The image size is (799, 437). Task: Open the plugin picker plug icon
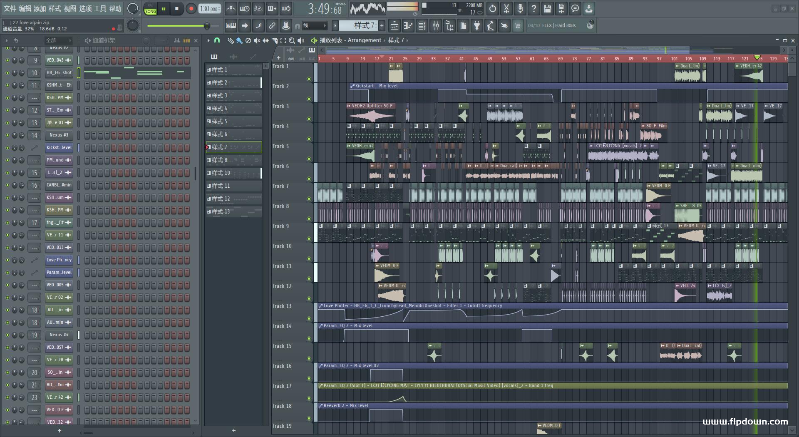coord(477,26)
